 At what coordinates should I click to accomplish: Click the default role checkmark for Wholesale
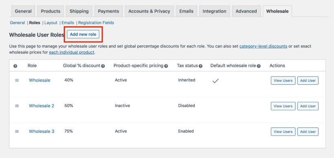[x=215, y=81]
